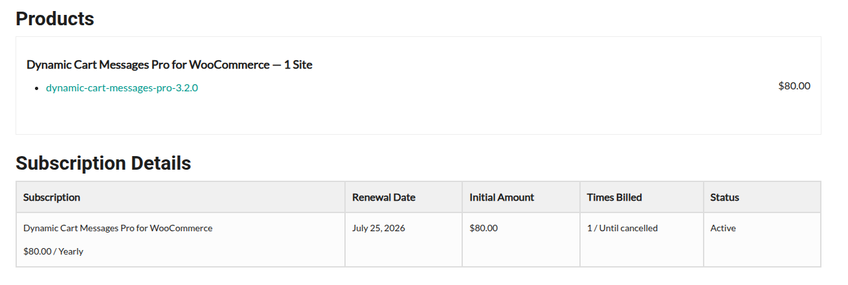Click the '$80.00 / Yearly' billing rate text
The width and height of the screenshot is (848, 285).
click(53, 251)
